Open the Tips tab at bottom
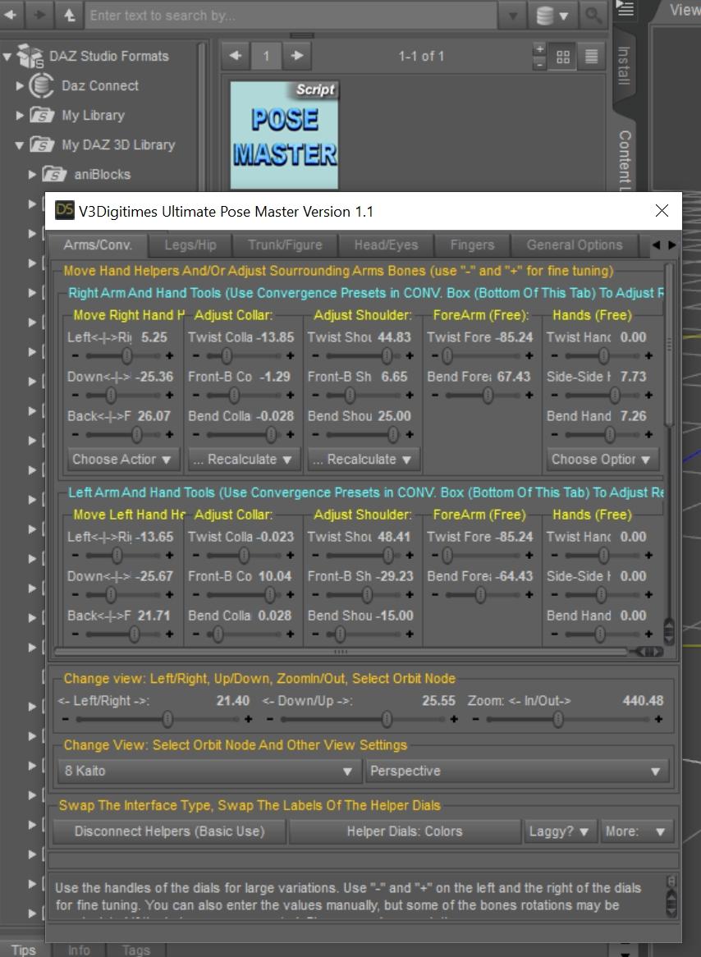The height and width of the screenshot is (957, 701). pos(24,950)
